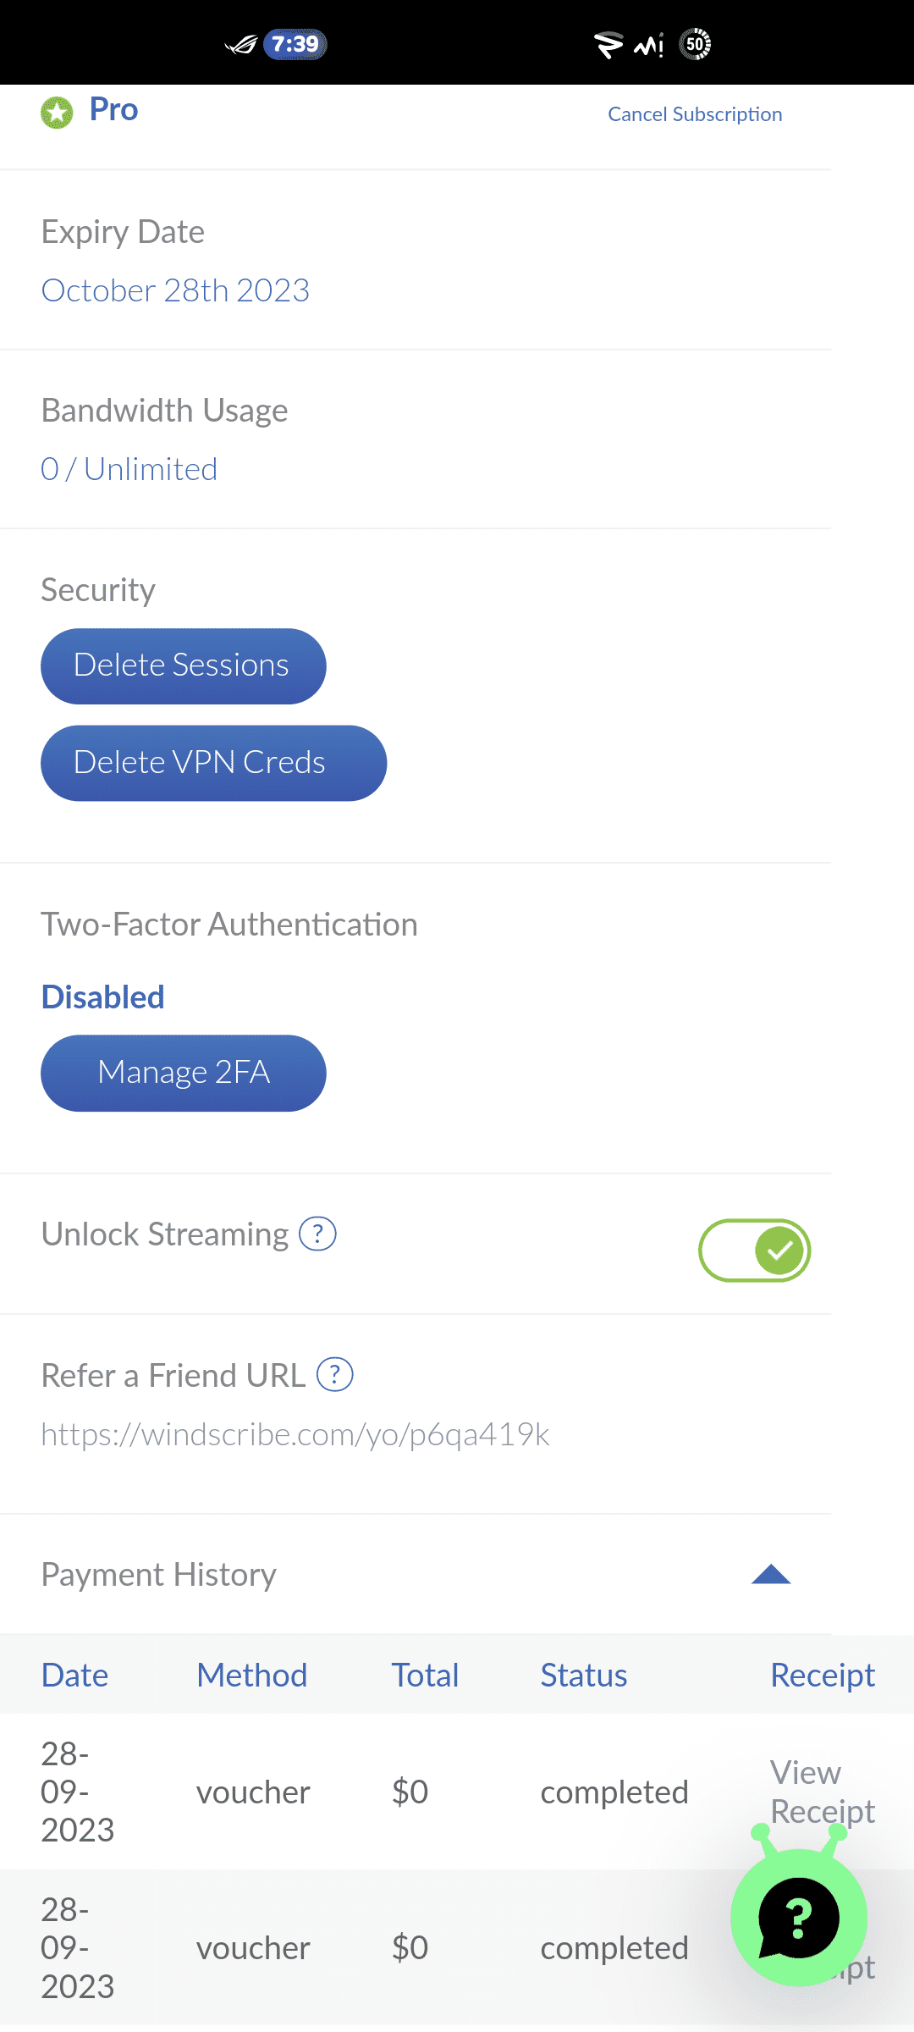This screenshot has height=2032, width=914.
Task: Click the green Pro star badge icon
Action: (x=57, y=113)
